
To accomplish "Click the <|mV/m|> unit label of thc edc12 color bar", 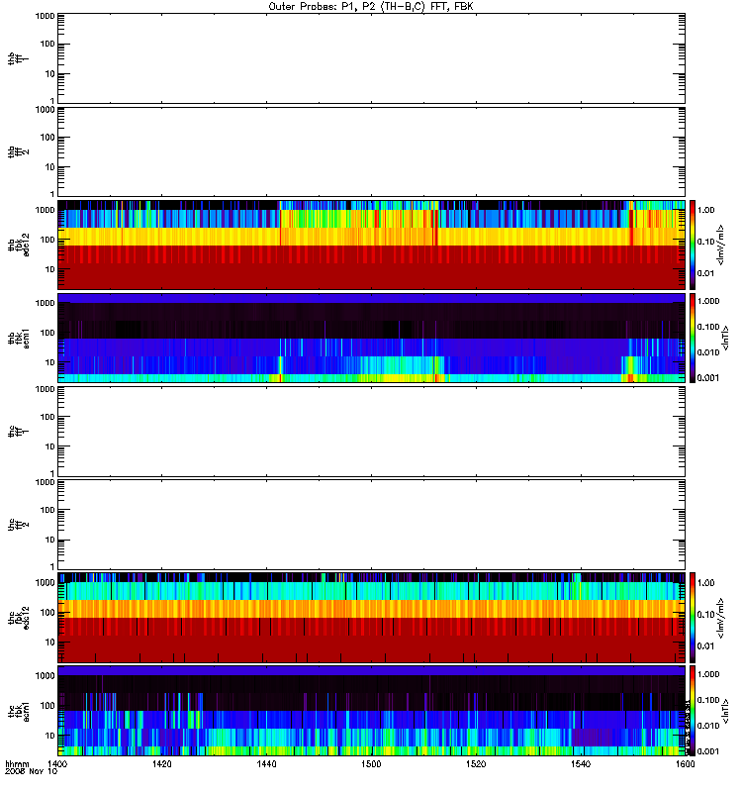I will pos(721,617).
